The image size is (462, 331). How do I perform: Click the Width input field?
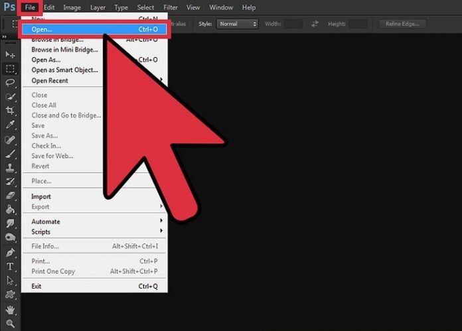pos(293,24)
